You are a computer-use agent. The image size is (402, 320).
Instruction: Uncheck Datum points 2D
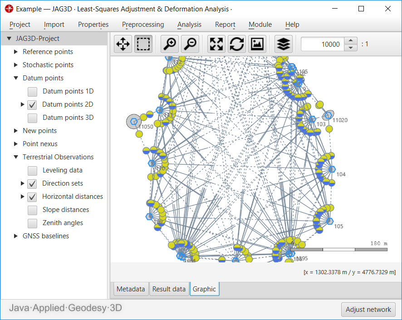pyautogui.click(x=32, y=104)
